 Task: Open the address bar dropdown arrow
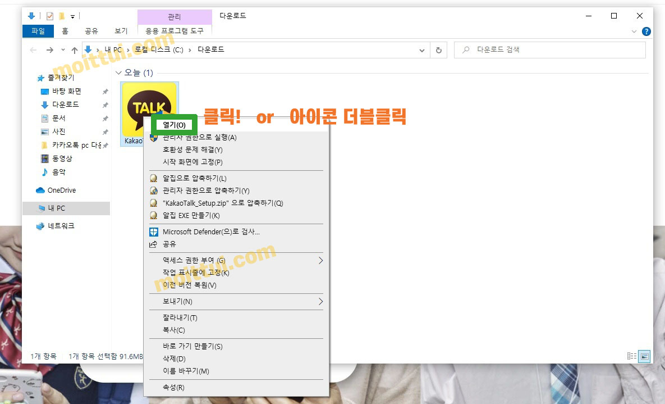(x=422, y=50)
